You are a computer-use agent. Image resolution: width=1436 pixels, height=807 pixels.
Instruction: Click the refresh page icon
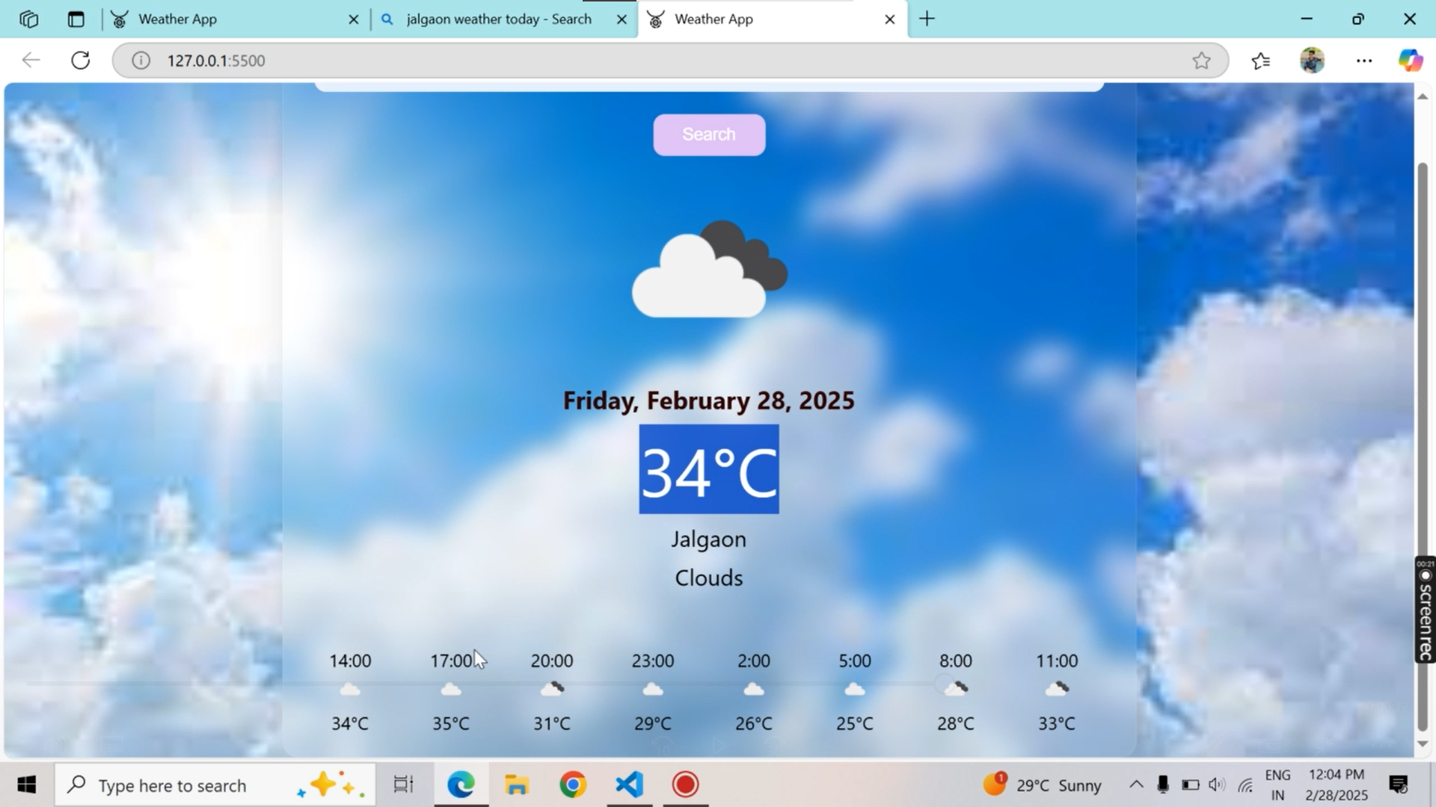point(81,61)
